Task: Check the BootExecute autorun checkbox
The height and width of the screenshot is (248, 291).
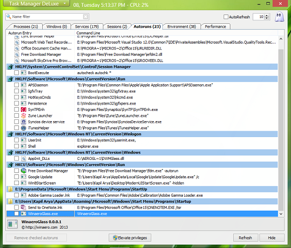Action: 16,73
